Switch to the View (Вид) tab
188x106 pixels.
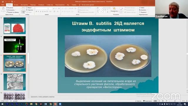(x=68, y=5)
